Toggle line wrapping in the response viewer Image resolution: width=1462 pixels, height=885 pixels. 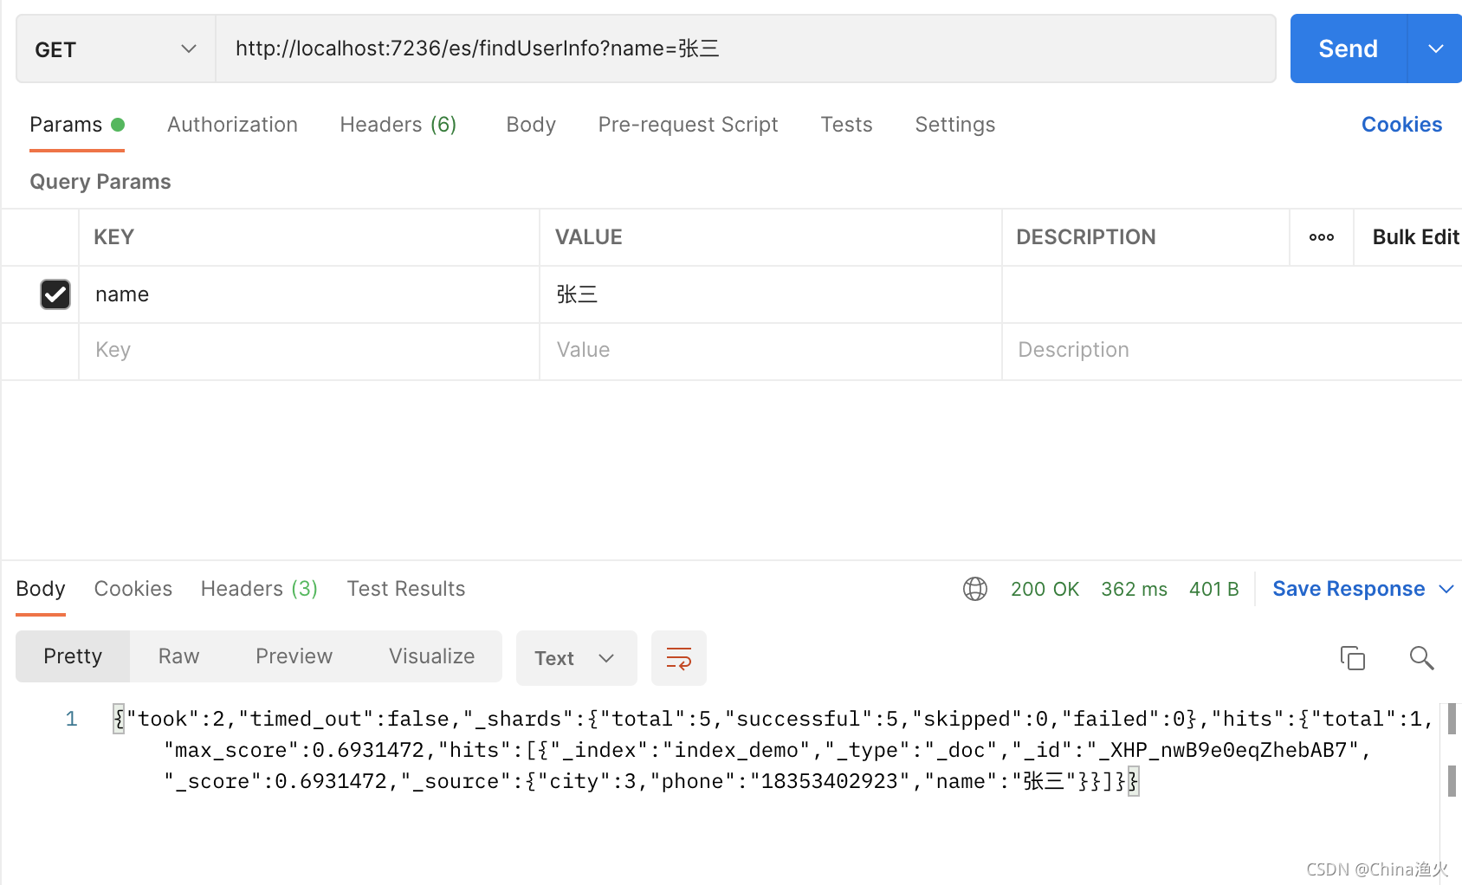(678, 658)
